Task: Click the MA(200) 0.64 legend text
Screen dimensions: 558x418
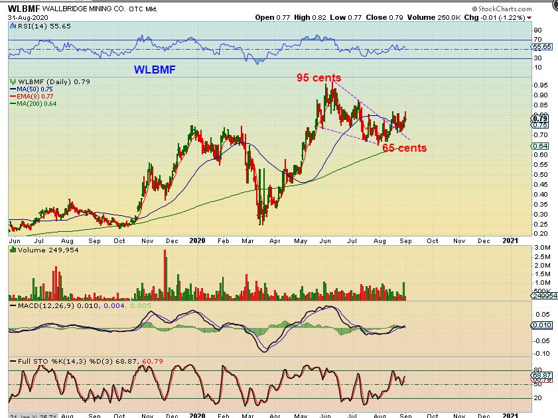Action: pyautogui.click(x=36, y=104)
